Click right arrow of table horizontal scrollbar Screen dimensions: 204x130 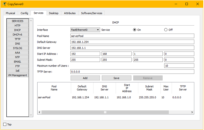click(x=192, y=112)
